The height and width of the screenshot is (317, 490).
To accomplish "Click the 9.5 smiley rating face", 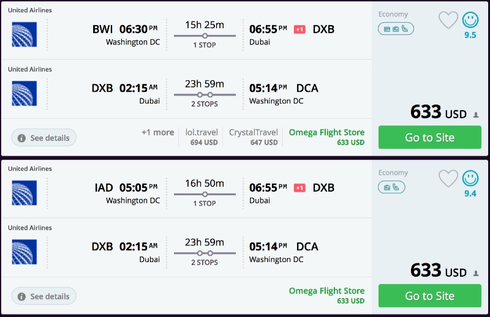I will (470, 20).
